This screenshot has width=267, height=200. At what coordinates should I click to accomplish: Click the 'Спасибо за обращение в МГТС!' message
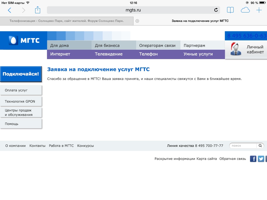click(144, 79)
